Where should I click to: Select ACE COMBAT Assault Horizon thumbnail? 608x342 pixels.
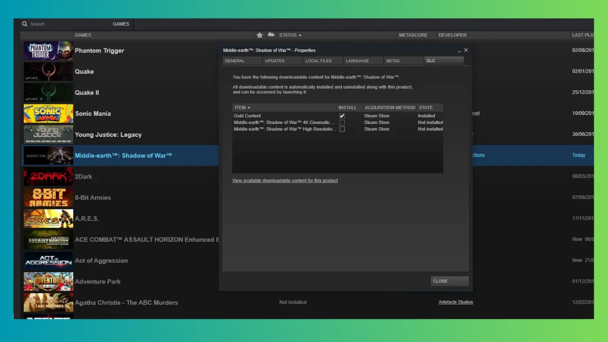[48, 239]
